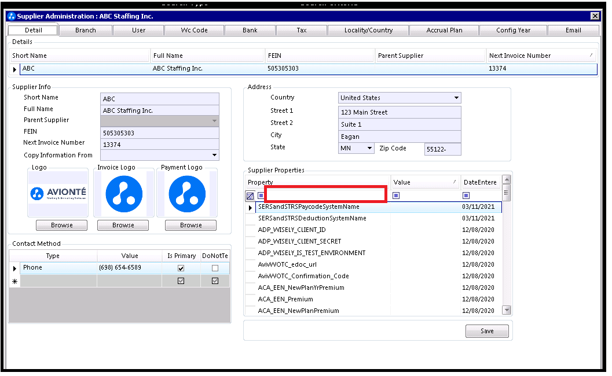Image resolution: width=612 pixels, height=376 pixels.
Task: Open the Parent Supplier dropdown
Action: 214,121
